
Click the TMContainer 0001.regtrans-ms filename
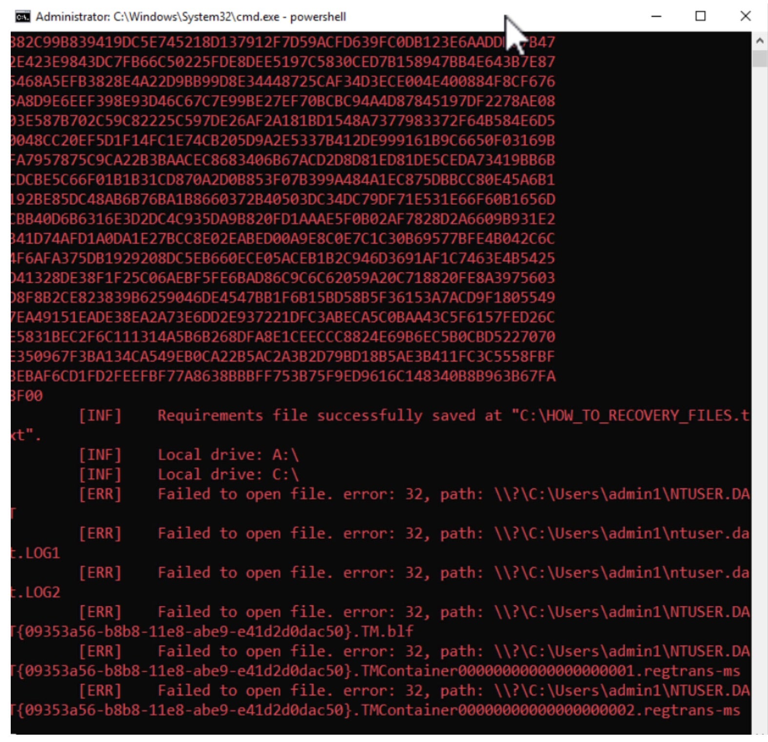tap(546, 671)
